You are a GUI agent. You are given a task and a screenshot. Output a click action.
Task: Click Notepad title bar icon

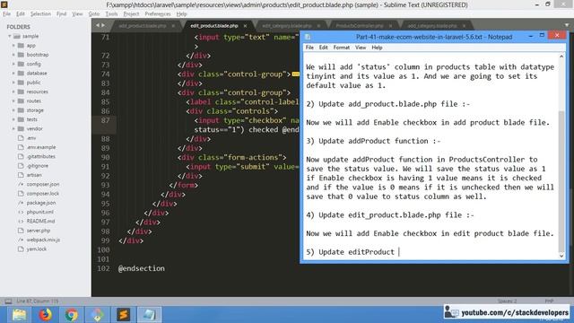tap(308, 37)
